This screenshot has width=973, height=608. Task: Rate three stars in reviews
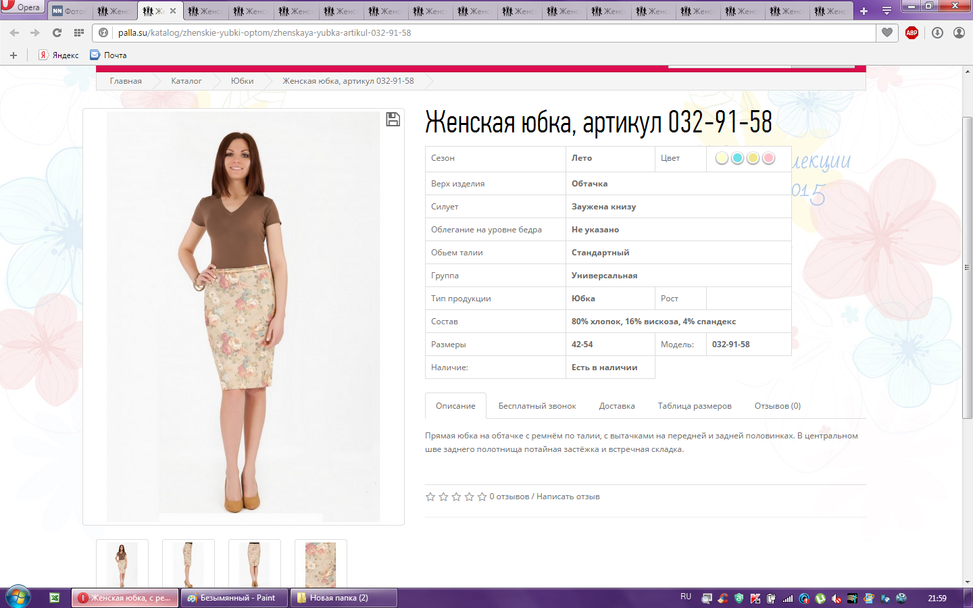click(x=456, y=497)
